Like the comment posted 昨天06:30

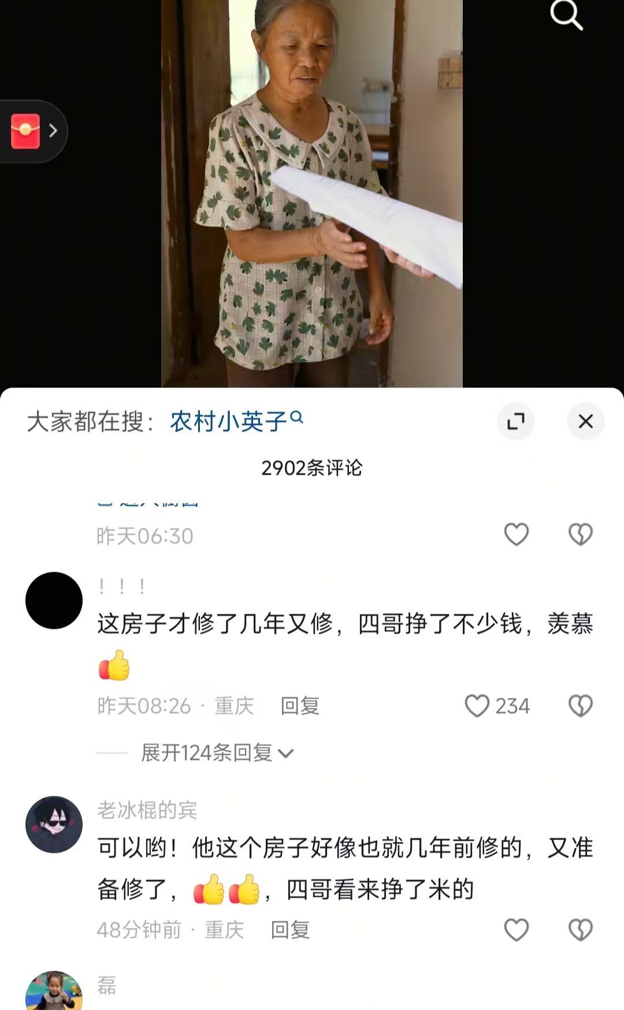517,535
